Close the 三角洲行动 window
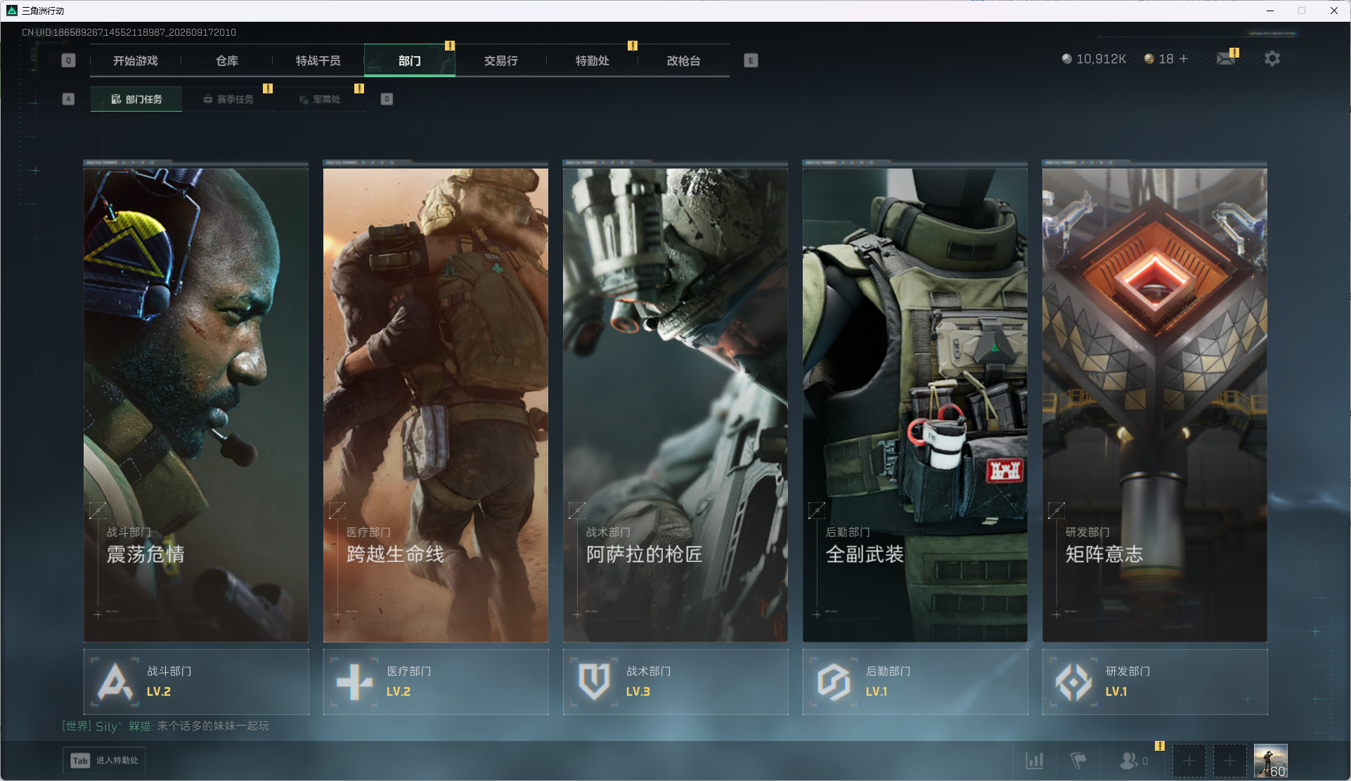Screen dimensions: 1351x781 (1334, 11)
